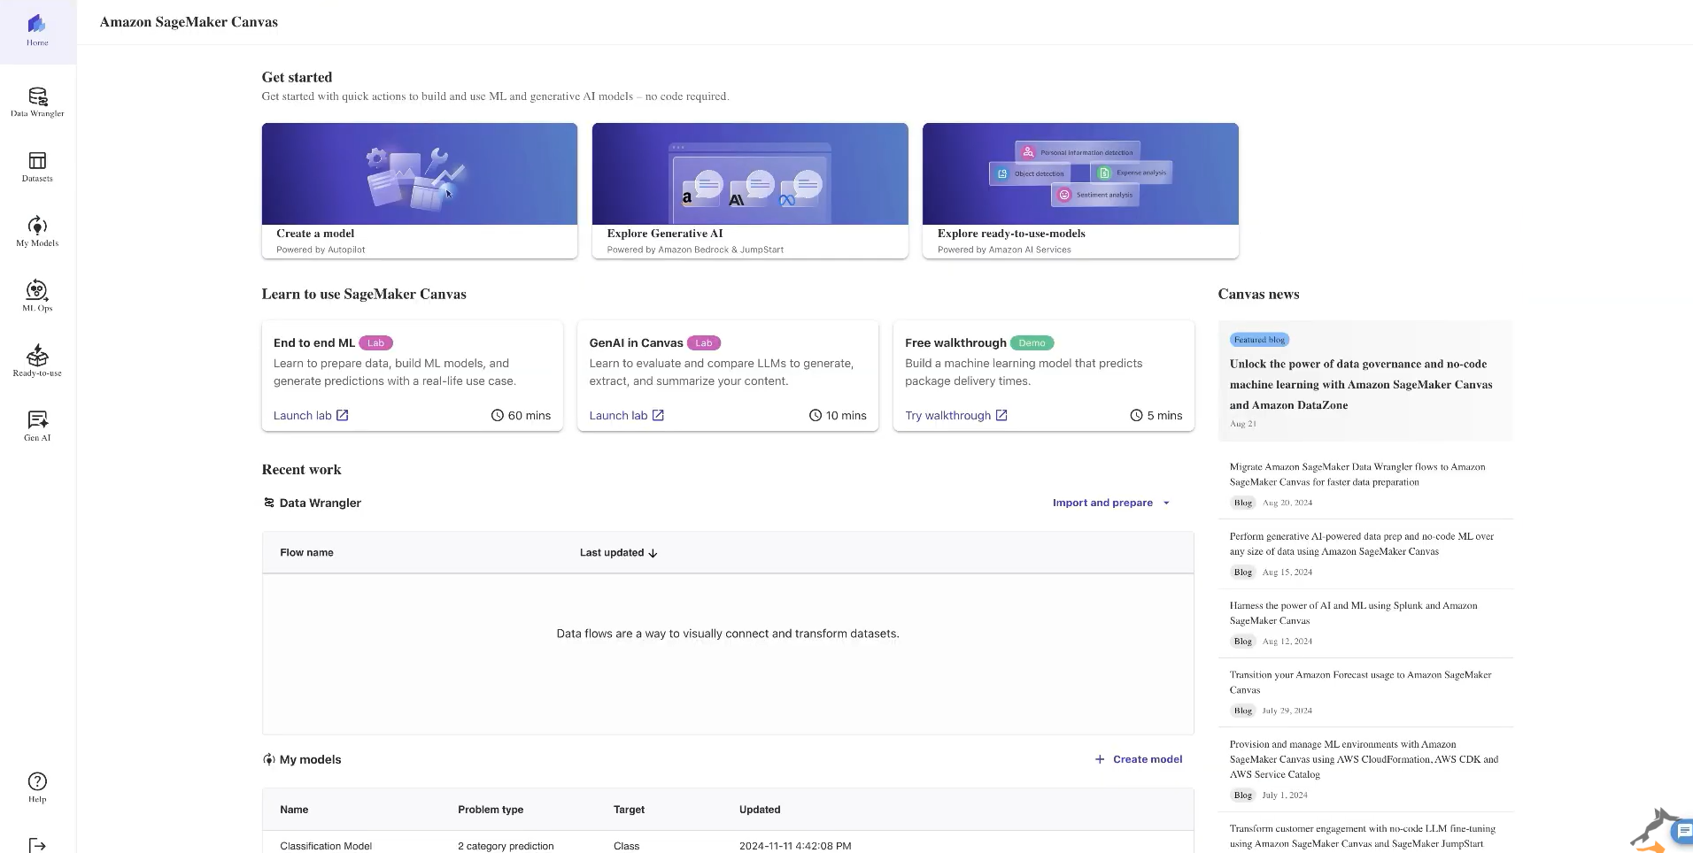Screen dimensions: 1693x853
Task: Click the Data Wrangler section icon under Recent work
Action: coord(269,503)
